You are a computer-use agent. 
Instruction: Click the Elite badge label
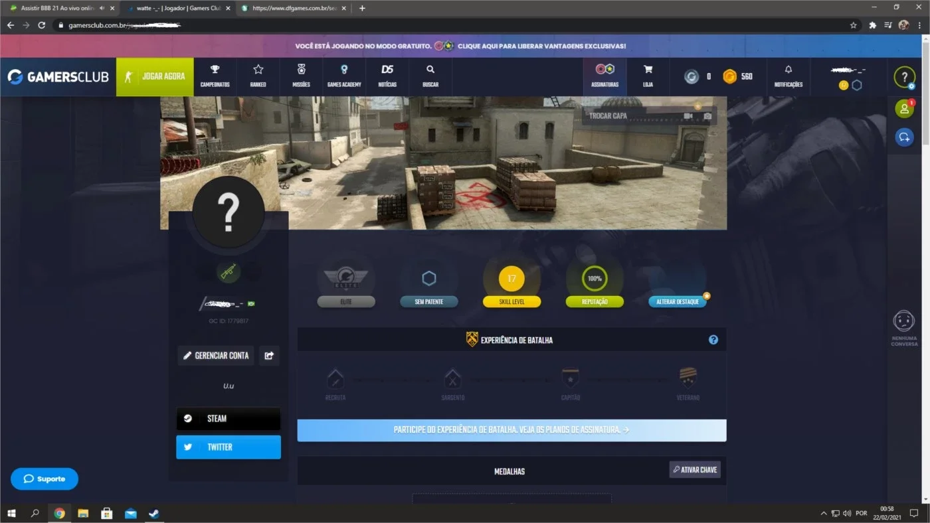coord(346,302)
